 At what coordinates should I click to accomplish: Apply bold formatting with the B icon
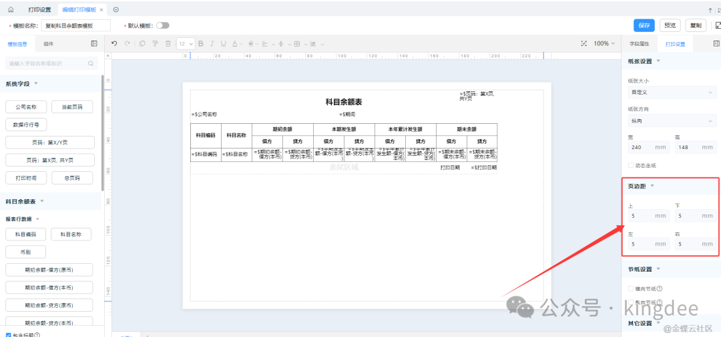click(201, 43)
